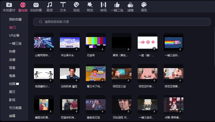This screenshot has height=122, width=215.
Task: Preview the 必剪两周年 thumbnail
Action: (x=44, y=42)
